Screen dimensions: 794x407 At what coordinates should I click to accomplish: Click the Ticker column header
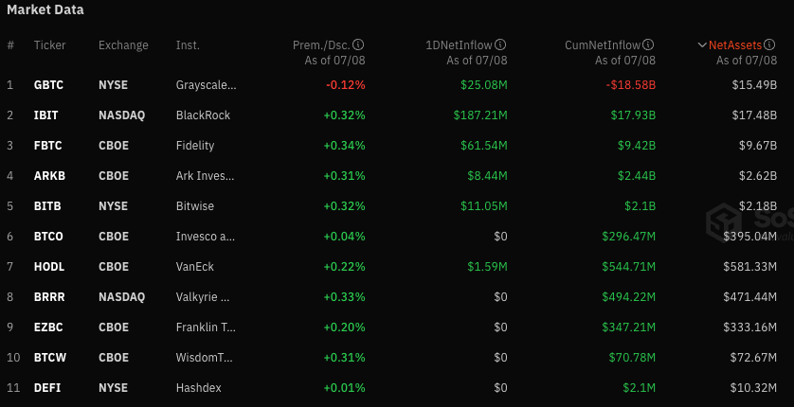click(49, 44)
